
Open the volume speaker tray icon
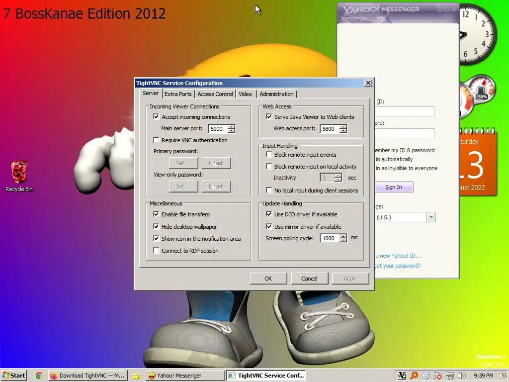(461, 376)
